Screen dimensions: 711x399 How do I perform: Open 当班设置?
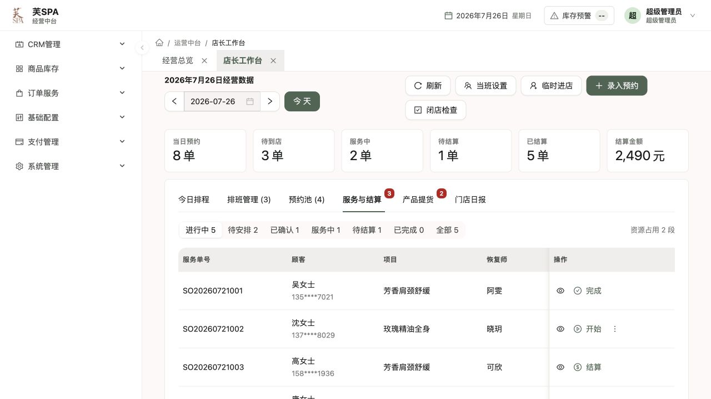485,86
